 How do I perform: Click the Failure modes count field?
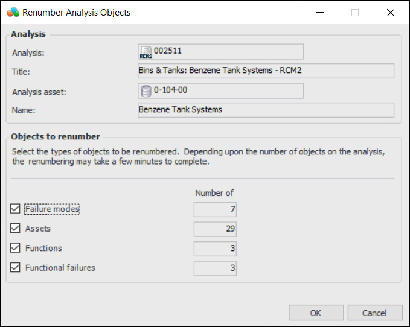click(x=215, y=210)
